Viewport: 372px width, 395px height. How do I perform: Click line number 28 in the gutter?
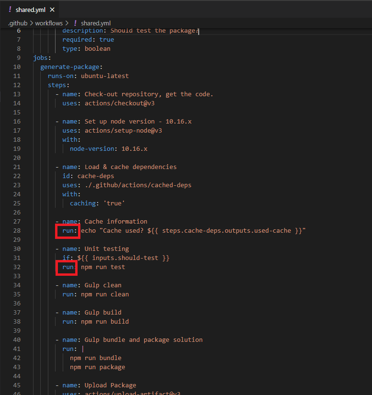point(17,231)
